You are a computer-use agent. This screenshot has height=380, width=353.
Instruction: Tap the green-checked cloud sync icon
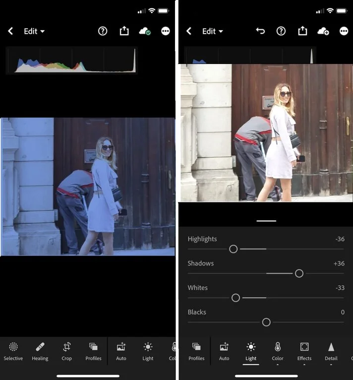145,31
